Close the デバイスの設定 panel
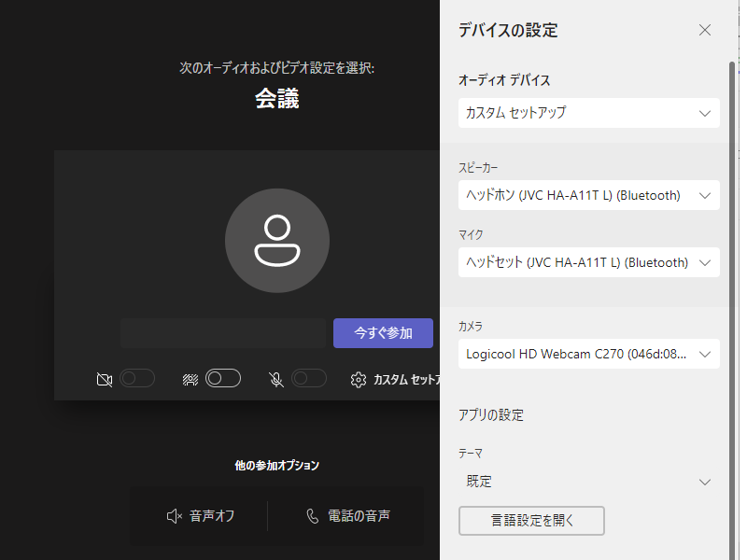The width and height of the screenshot is (747, 560). point(705,30)
